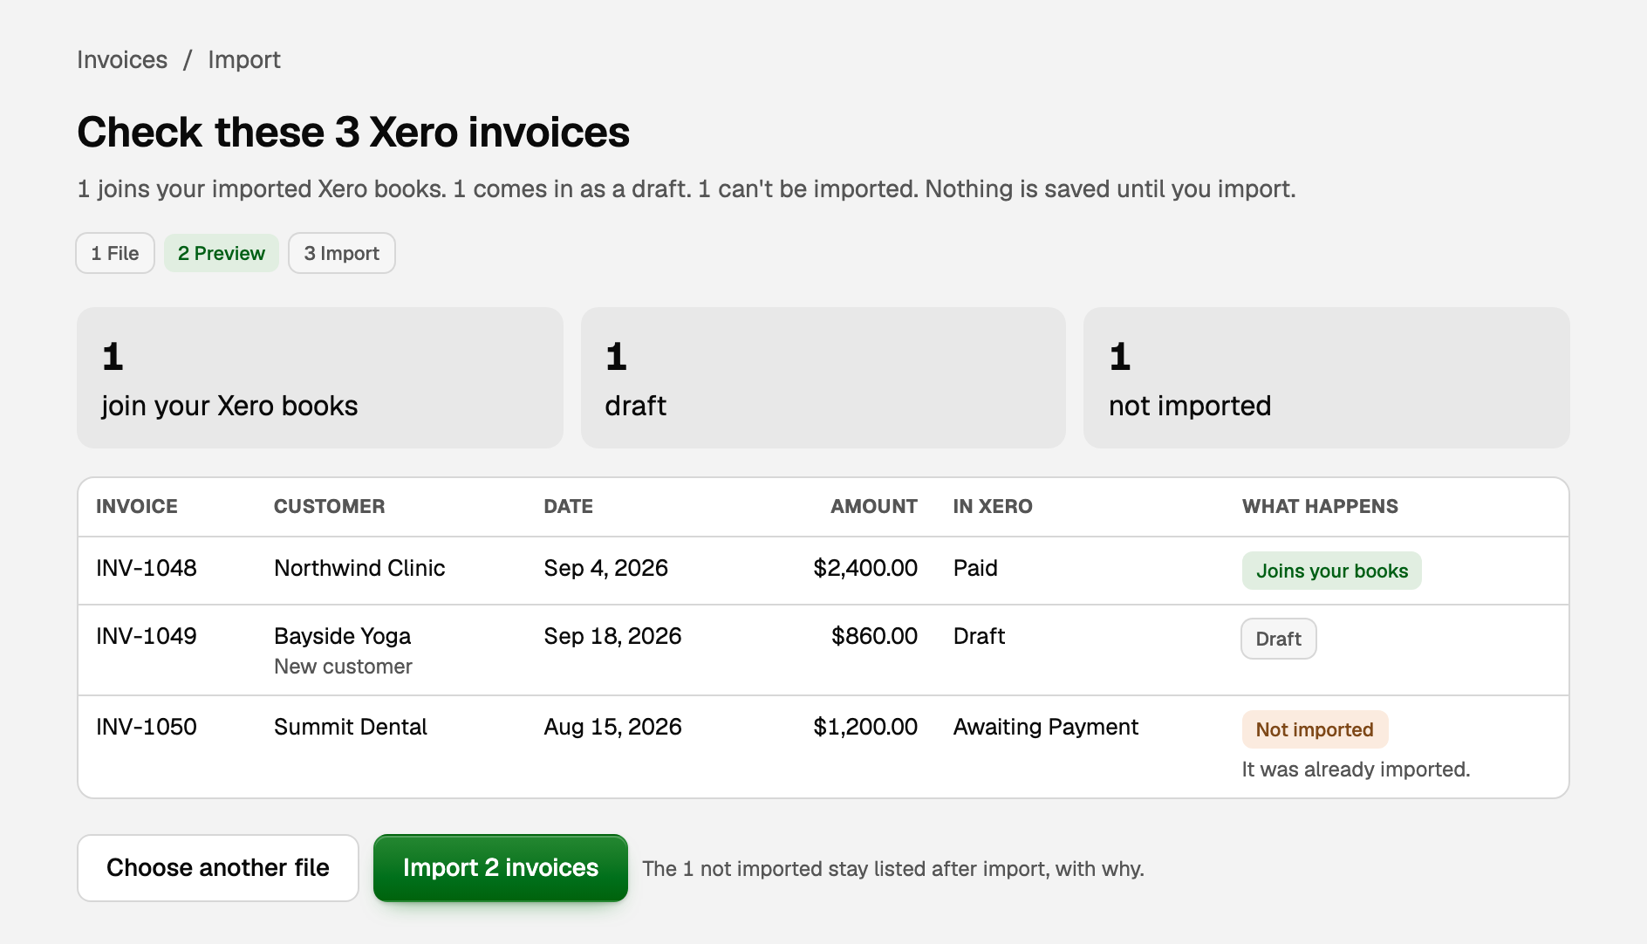Click the page heading Check these 3 Xero invoices

click(353, 133)
